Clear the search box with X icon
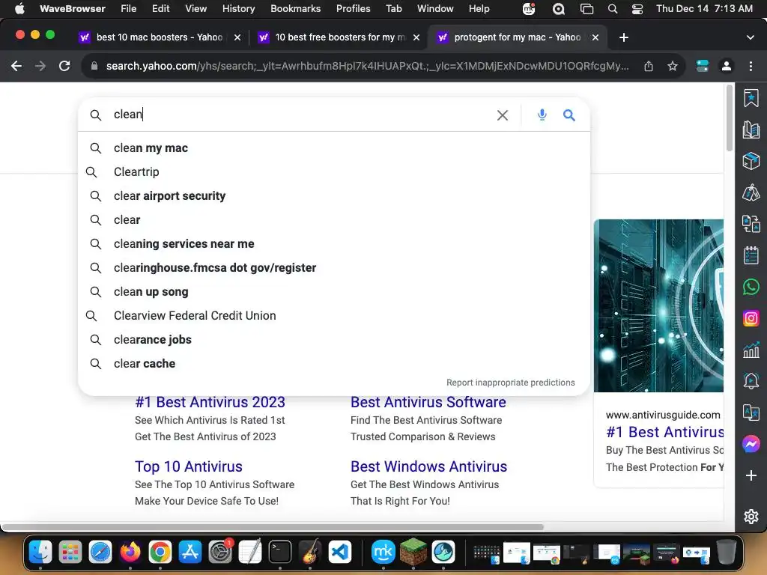767x575 pixels. 503,115
